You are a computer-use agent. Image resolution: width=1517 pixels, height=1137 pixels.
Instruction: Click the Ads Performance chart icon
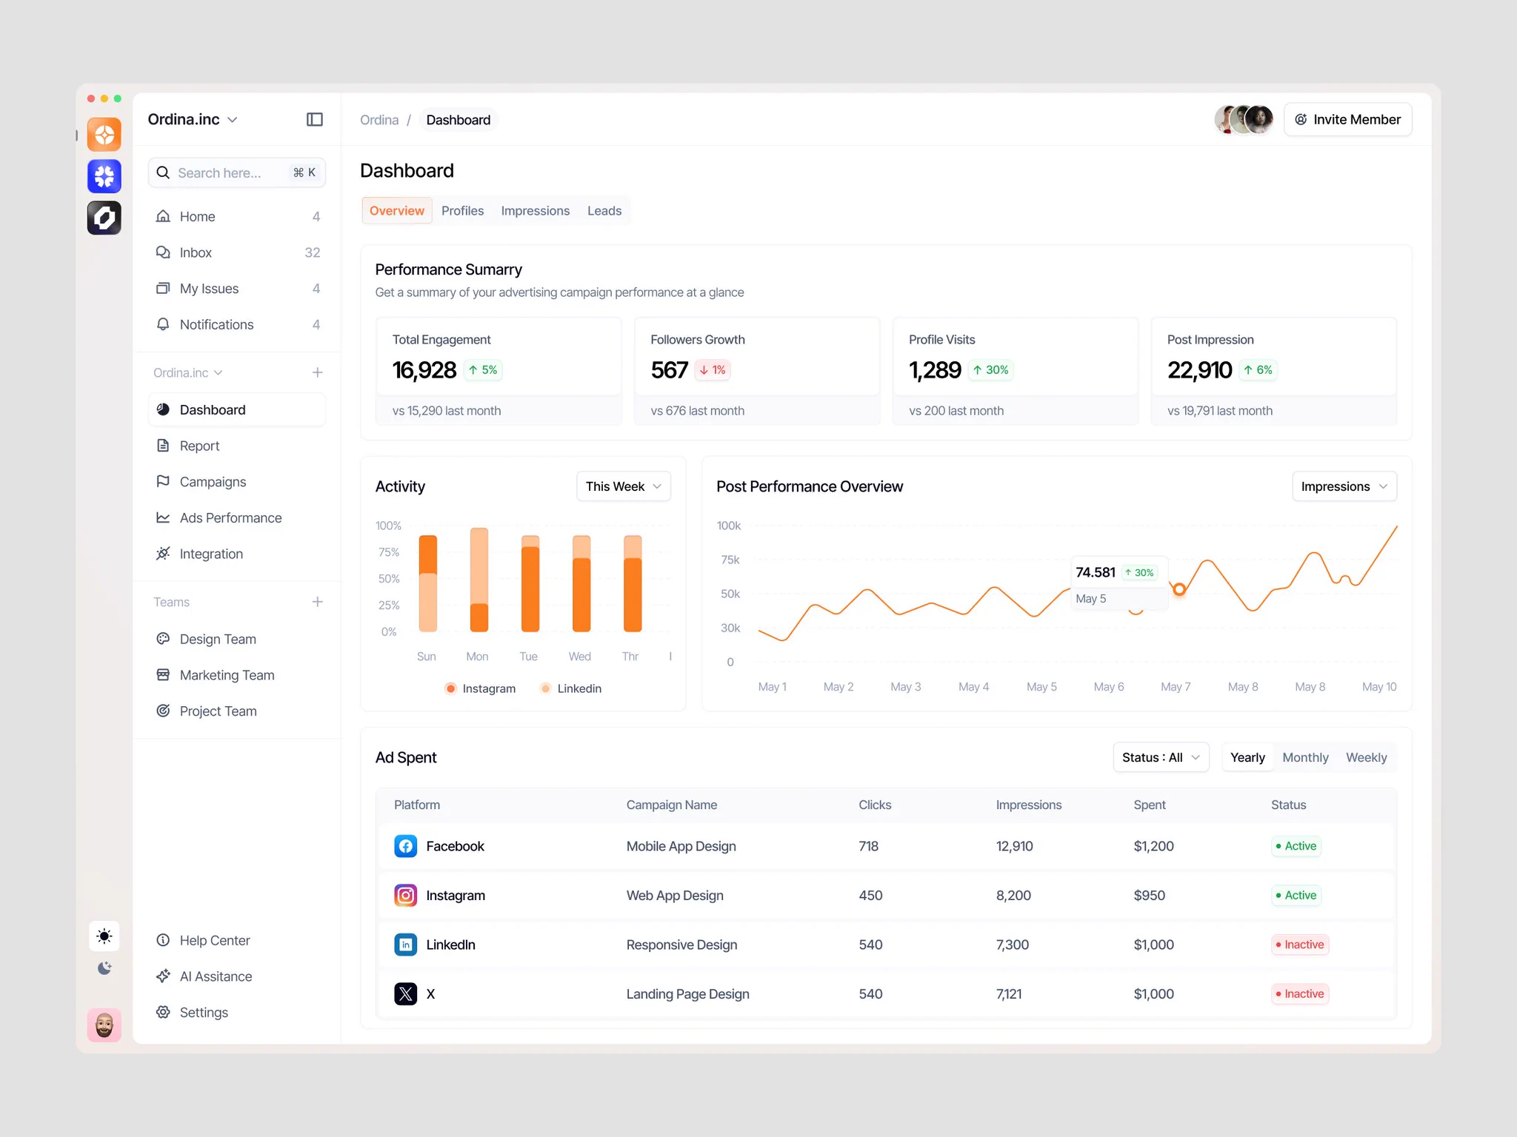coord(163,517)
